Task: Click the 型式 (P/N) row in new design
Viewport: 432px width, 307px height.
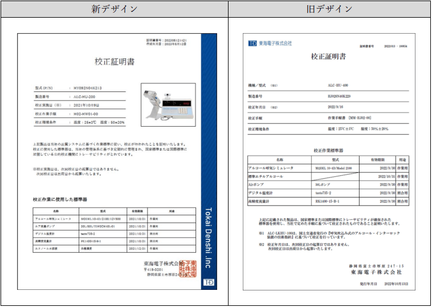Action: (x=80, y=88)
